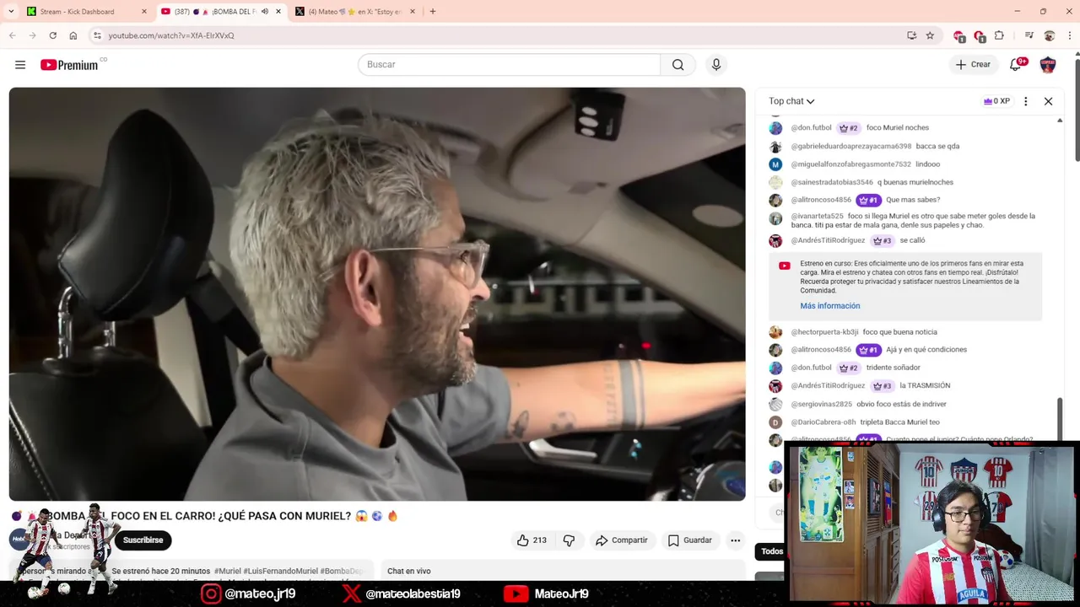Click the chat panel scrollbar thumb
Screen dimensions: 1080x607
(x=1060, y=418)
